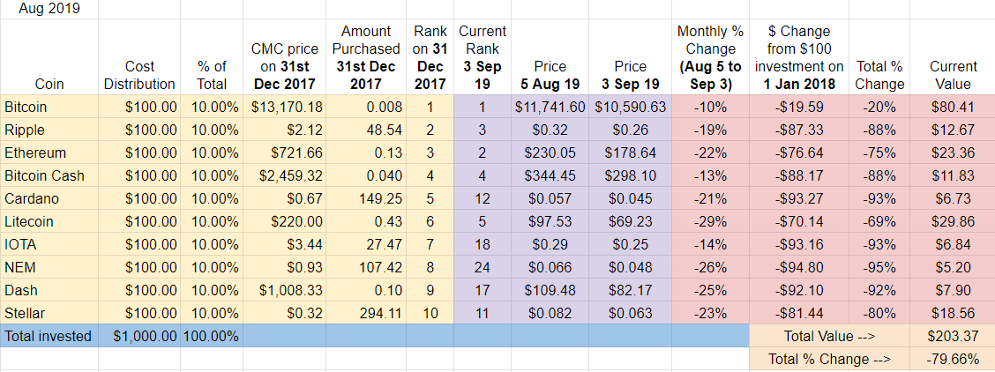995x372 pixels.
Task: Select the 'Aug 2019' title cell
Action: pos(49,9)
